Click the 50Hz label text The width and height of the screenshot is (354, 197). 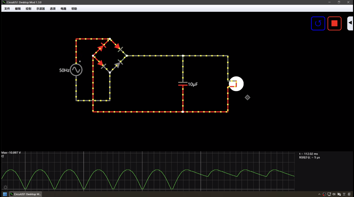click(64, 70)
